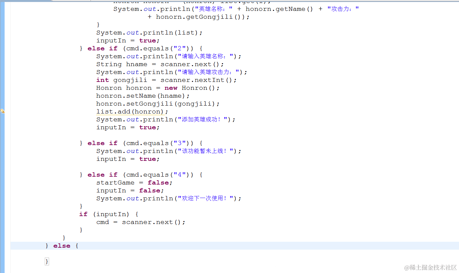Click the cmd.equals("4") condition

click(x=158, y=175)
